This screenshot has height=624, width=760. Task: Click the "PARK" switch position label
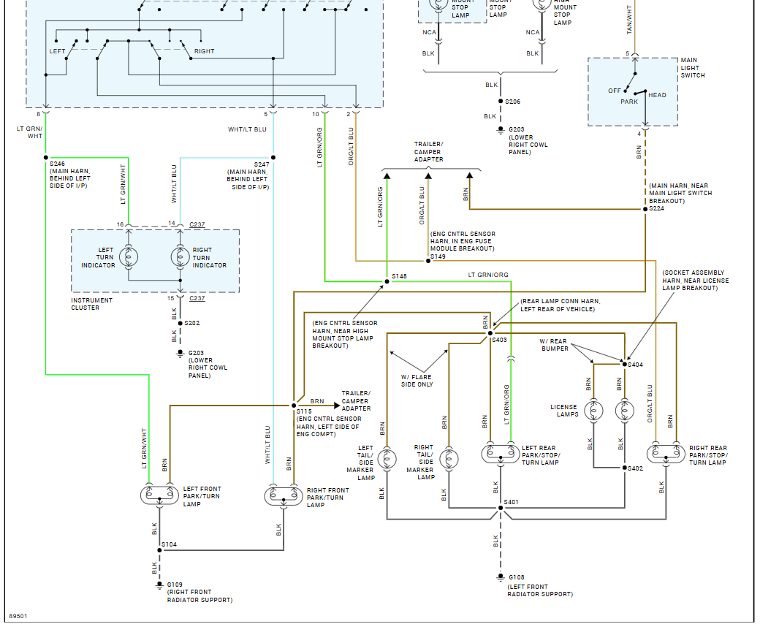[x=629, y=102]
